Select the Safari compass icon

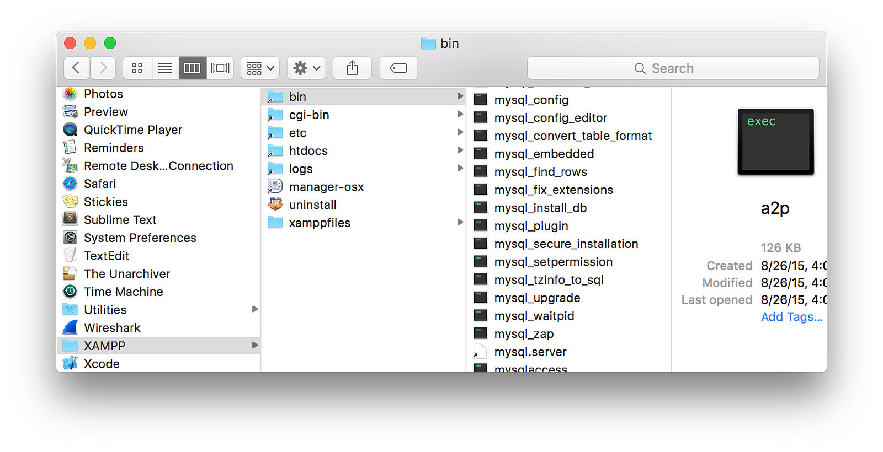point(70,184)
